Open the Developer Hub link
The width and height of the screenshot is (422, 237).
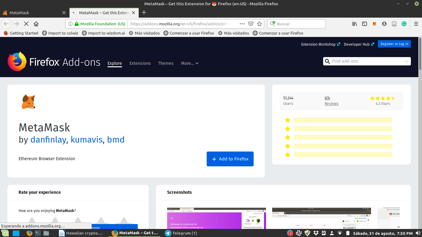359,44
